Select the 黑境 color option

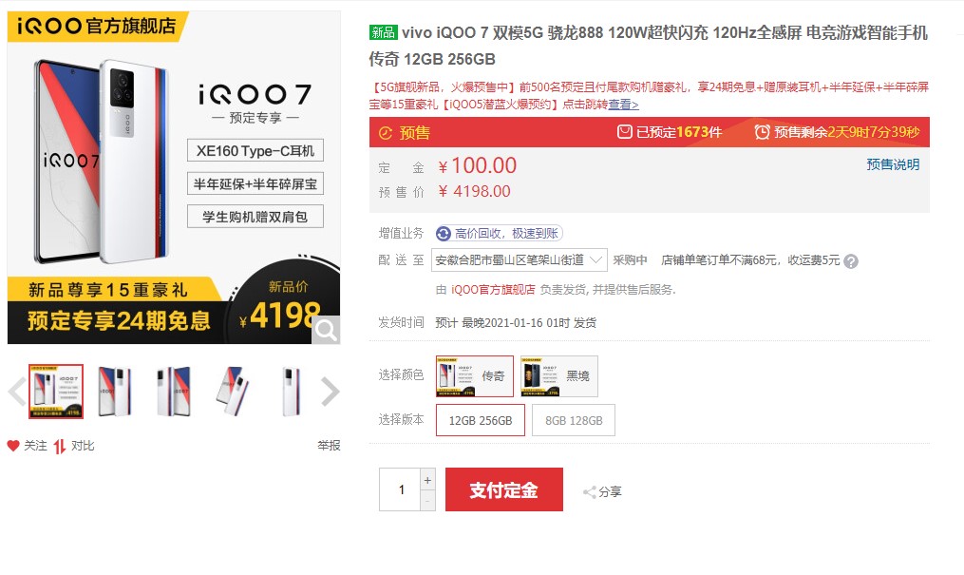[x=558, y=375]
